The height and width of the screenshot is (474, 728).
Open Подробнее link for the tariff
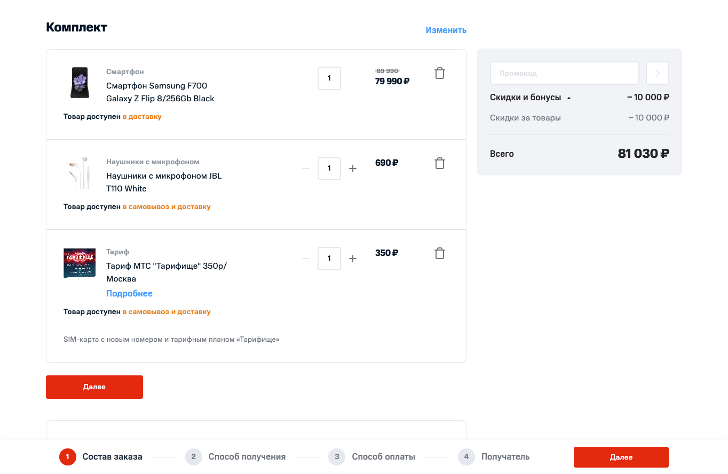click(129, 294)
